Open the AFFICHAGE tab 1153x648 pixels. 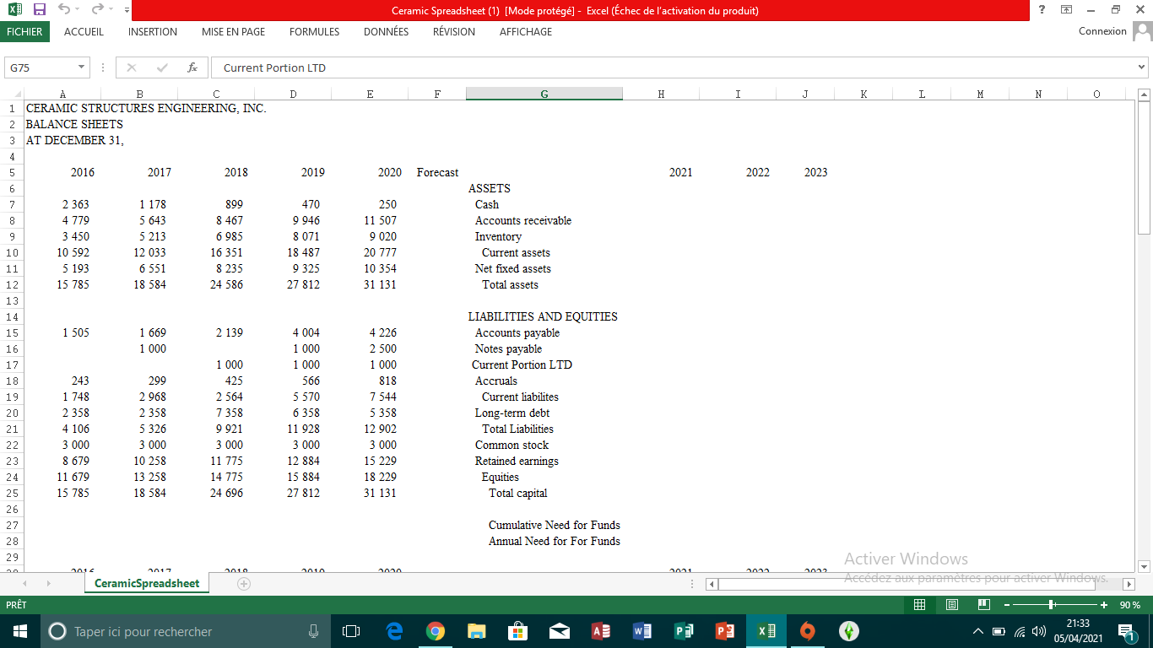526,31
